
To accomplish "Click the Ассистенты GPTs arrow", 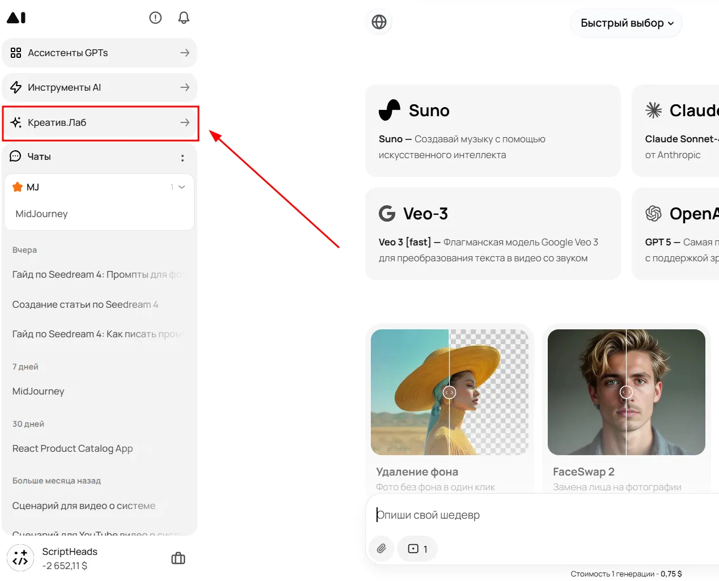I will pyautogui.click(x=185, y=53).
